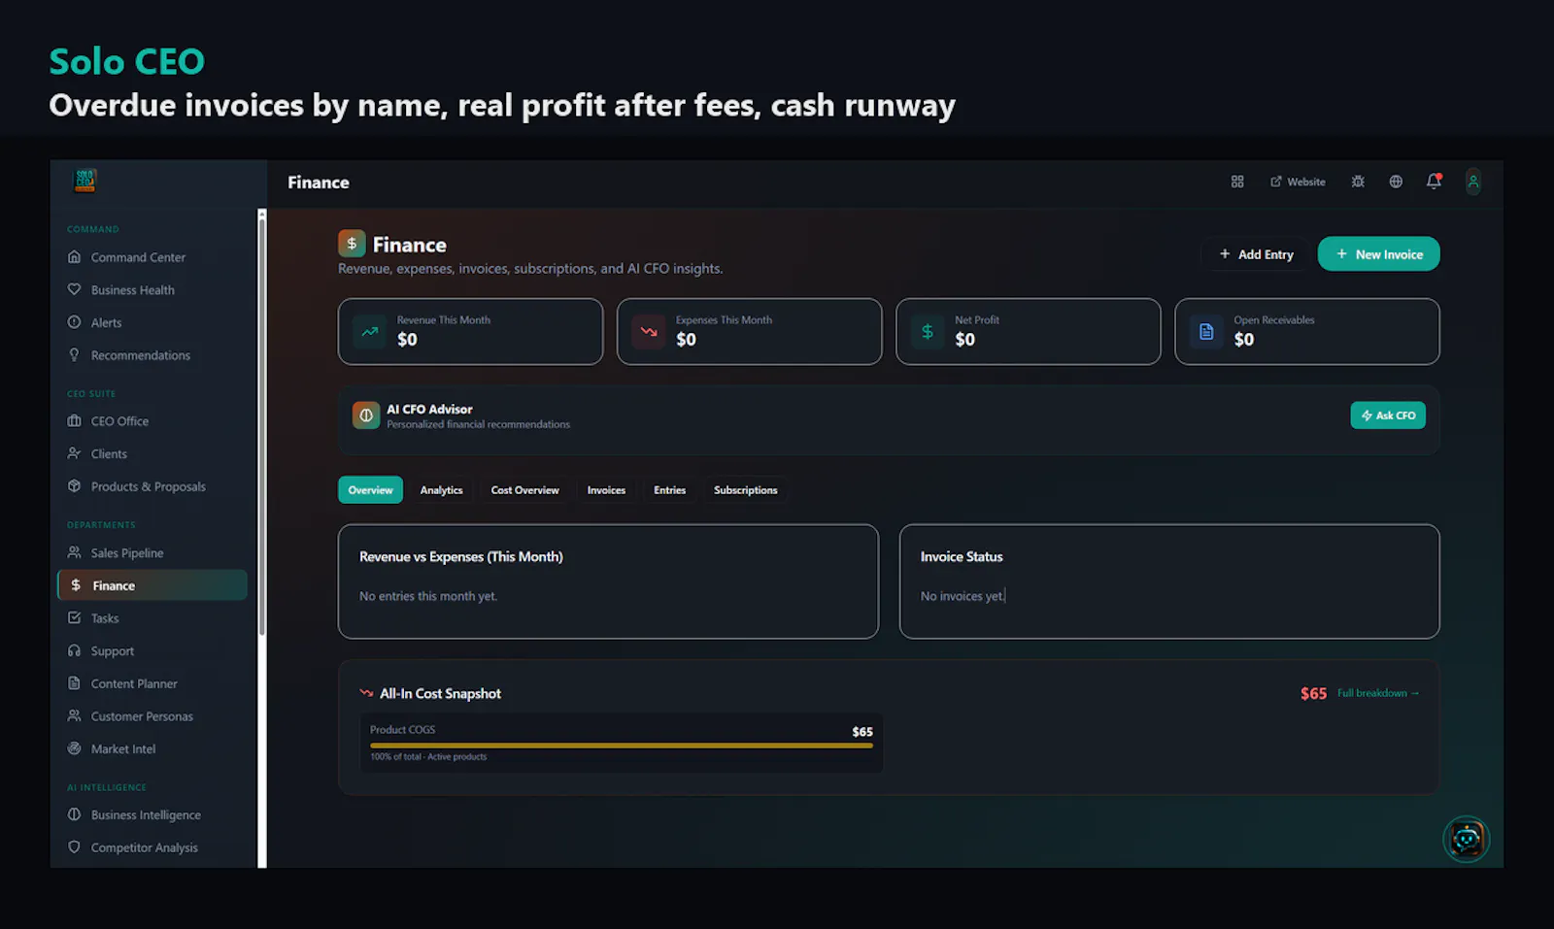The width and height of the screenshot is (1554, 929).
Task: Open the Website link in header
Action: [1298, 182]
